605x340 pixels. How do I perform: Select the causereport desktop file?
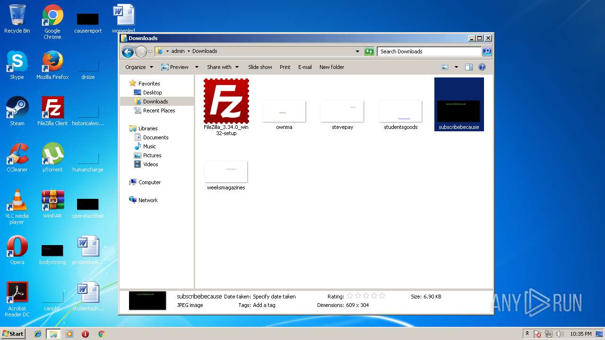pyautogui.click(x=88, y=23)
